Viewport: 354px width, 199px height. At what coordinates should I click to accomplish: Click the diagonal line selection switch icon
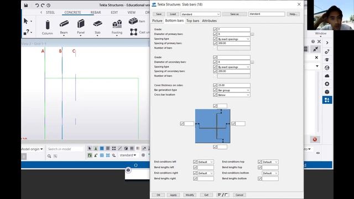[x=120, y=148]
